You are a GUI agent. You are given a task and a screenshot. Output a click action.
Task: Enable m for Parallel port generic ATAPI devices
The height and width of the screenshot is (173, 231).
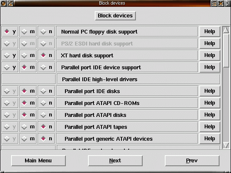(28, 139)
